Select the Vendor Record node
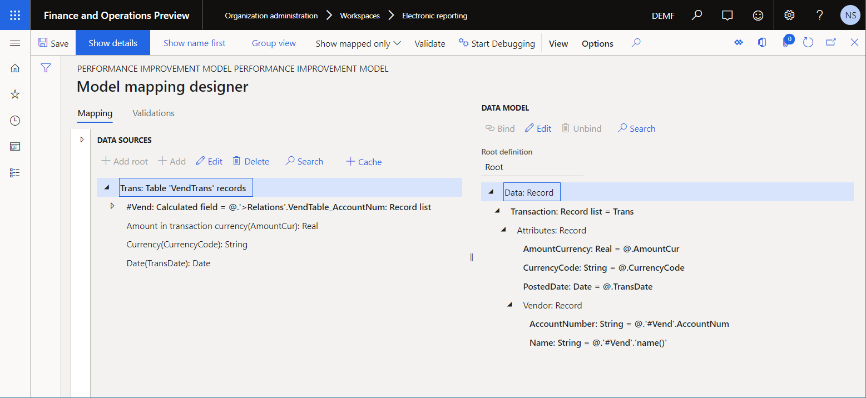 tap(552, 305)
